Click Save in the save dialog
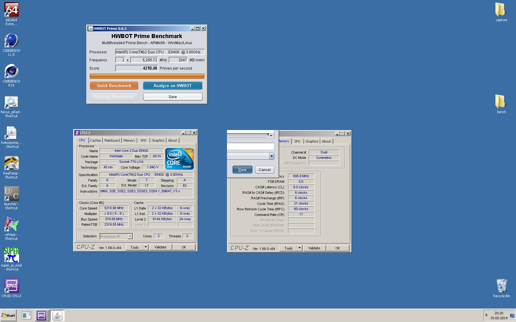Viewport: 516px width, 322px height. pyautogui.click(x=242, y=170)
